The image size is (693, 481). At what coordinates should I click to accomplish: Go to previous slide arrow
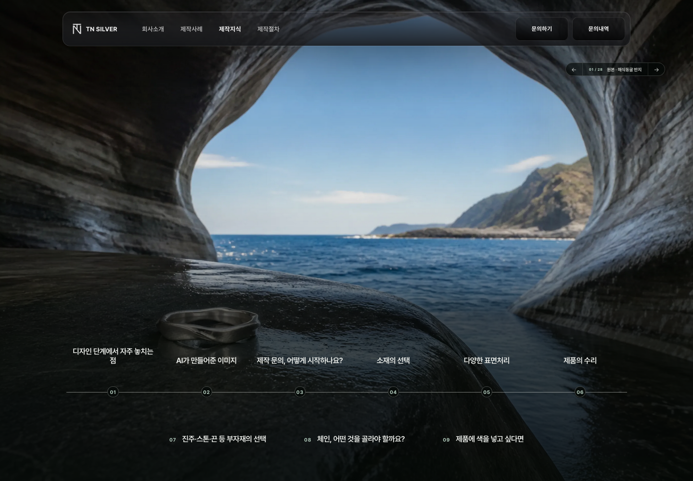tap(574, 70)
